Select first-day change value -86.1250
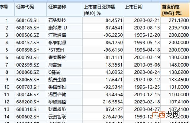The height and width of the screenshot is (123, 190). 113,43
